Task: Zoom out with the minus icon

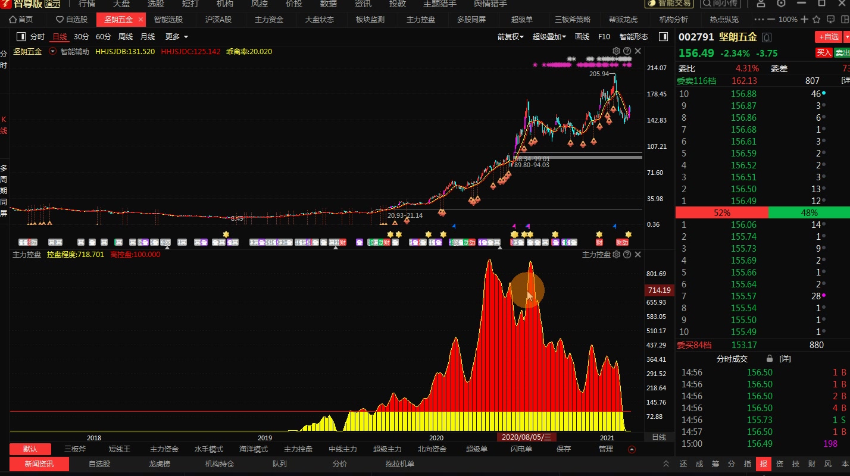Action: [x=771, y=20]
